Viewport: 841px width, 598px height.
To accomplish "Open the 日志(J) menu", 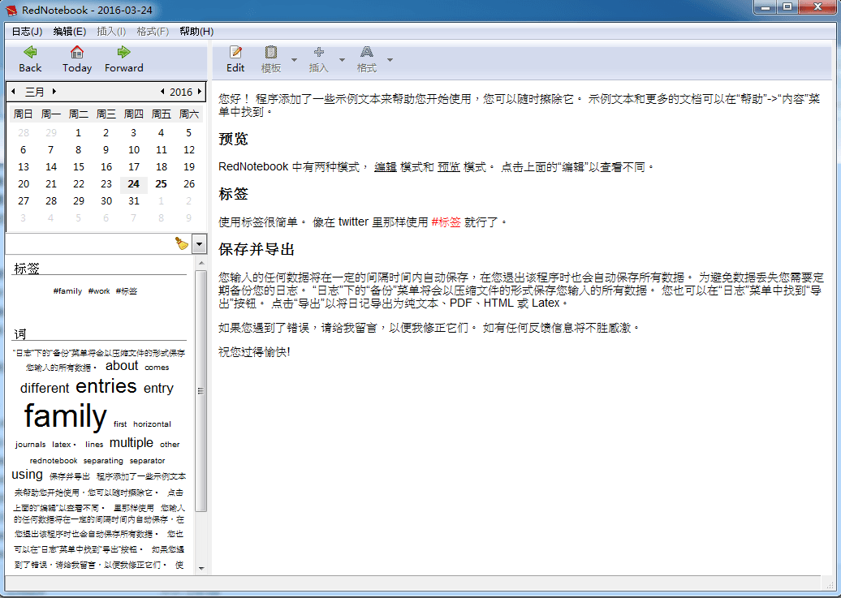I will tap(27, 32).
